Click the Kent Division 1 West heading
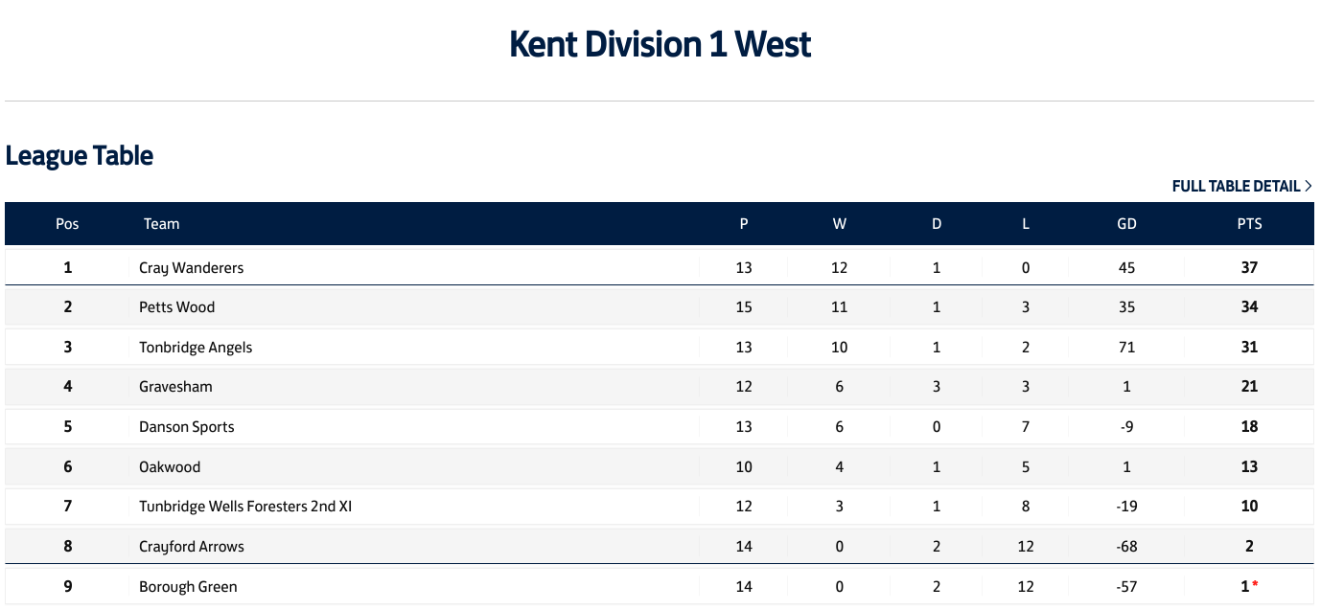This screenshot has width=1321, height=610. point(660,44)
